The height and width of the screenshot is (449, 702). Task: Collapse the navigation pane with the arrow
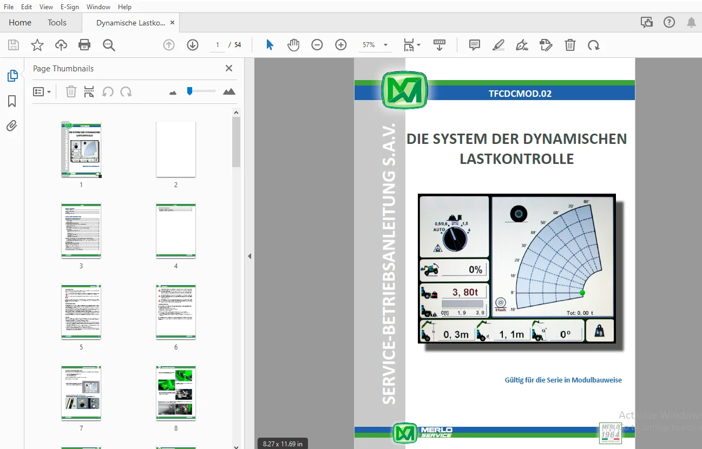250,256
